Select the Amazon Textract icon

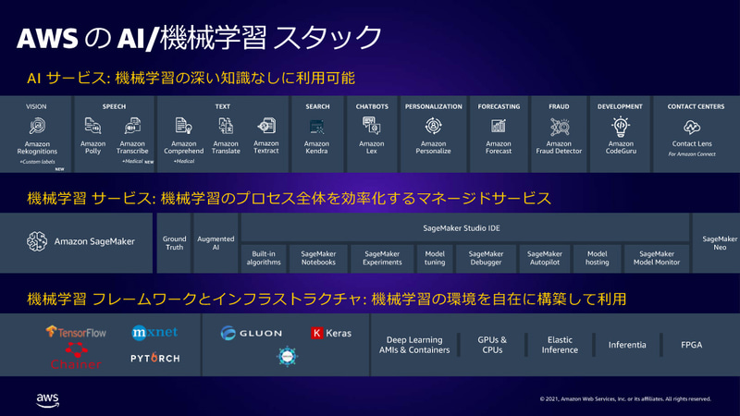tap(266, 126)
